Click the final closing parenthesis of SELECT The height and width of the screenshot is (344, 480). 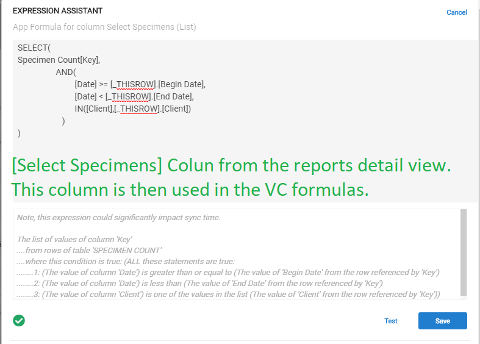pyautogui.click(x=19, y=134)
